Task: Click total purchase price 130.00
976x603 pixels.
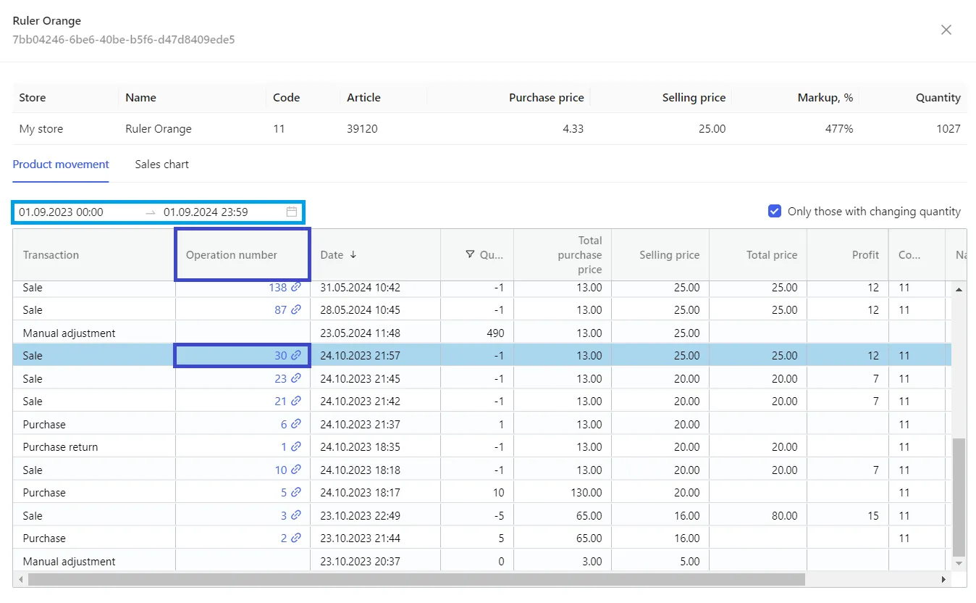Action: pyautogui.click(x=586, y=493)
